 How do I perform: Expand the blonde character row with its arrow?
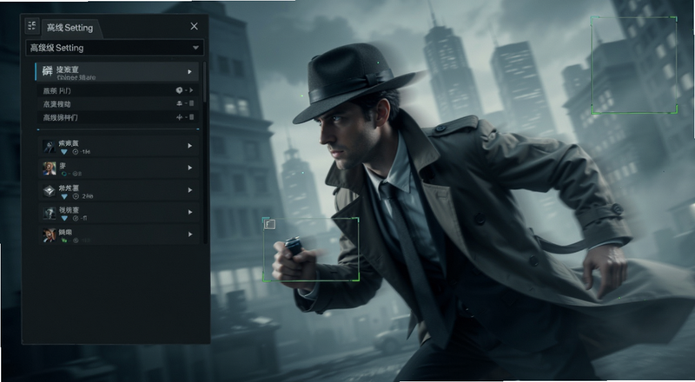pos(189,168)
